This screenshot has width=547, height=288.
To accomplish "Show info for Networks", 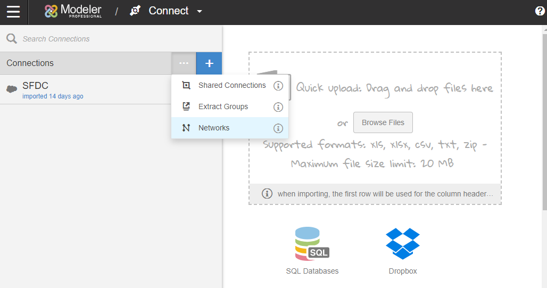I will tap(278, 128).
